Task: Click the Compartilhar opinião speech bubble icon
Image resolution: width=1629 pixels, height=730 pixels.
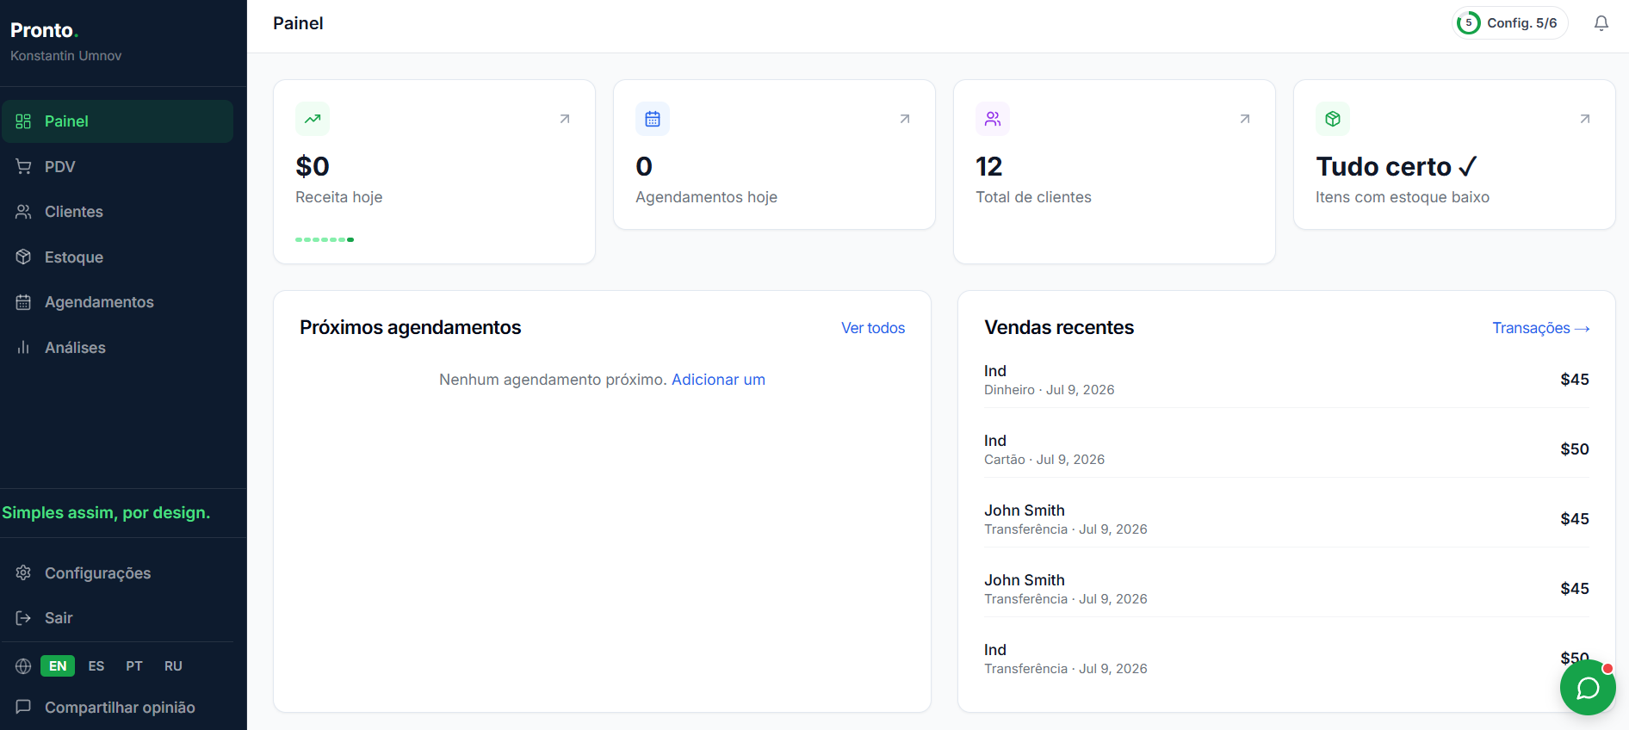Action: [x=23, y=708]
